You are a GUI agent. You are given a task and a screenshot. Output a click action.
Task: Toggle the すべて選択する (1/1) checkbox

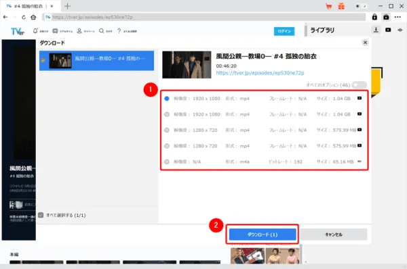(x=41, y=215)
